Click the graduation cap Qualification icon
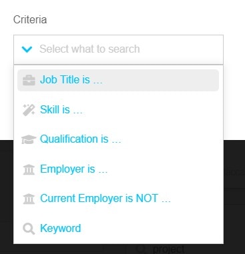Image resolution: width=245 pixels, height=254 pixels. point(29,139)
